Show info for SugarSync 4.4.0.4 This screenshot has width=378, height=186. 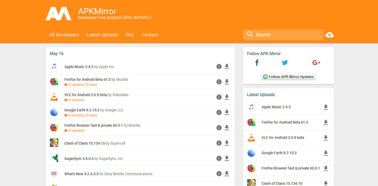(x=219, y=158)
